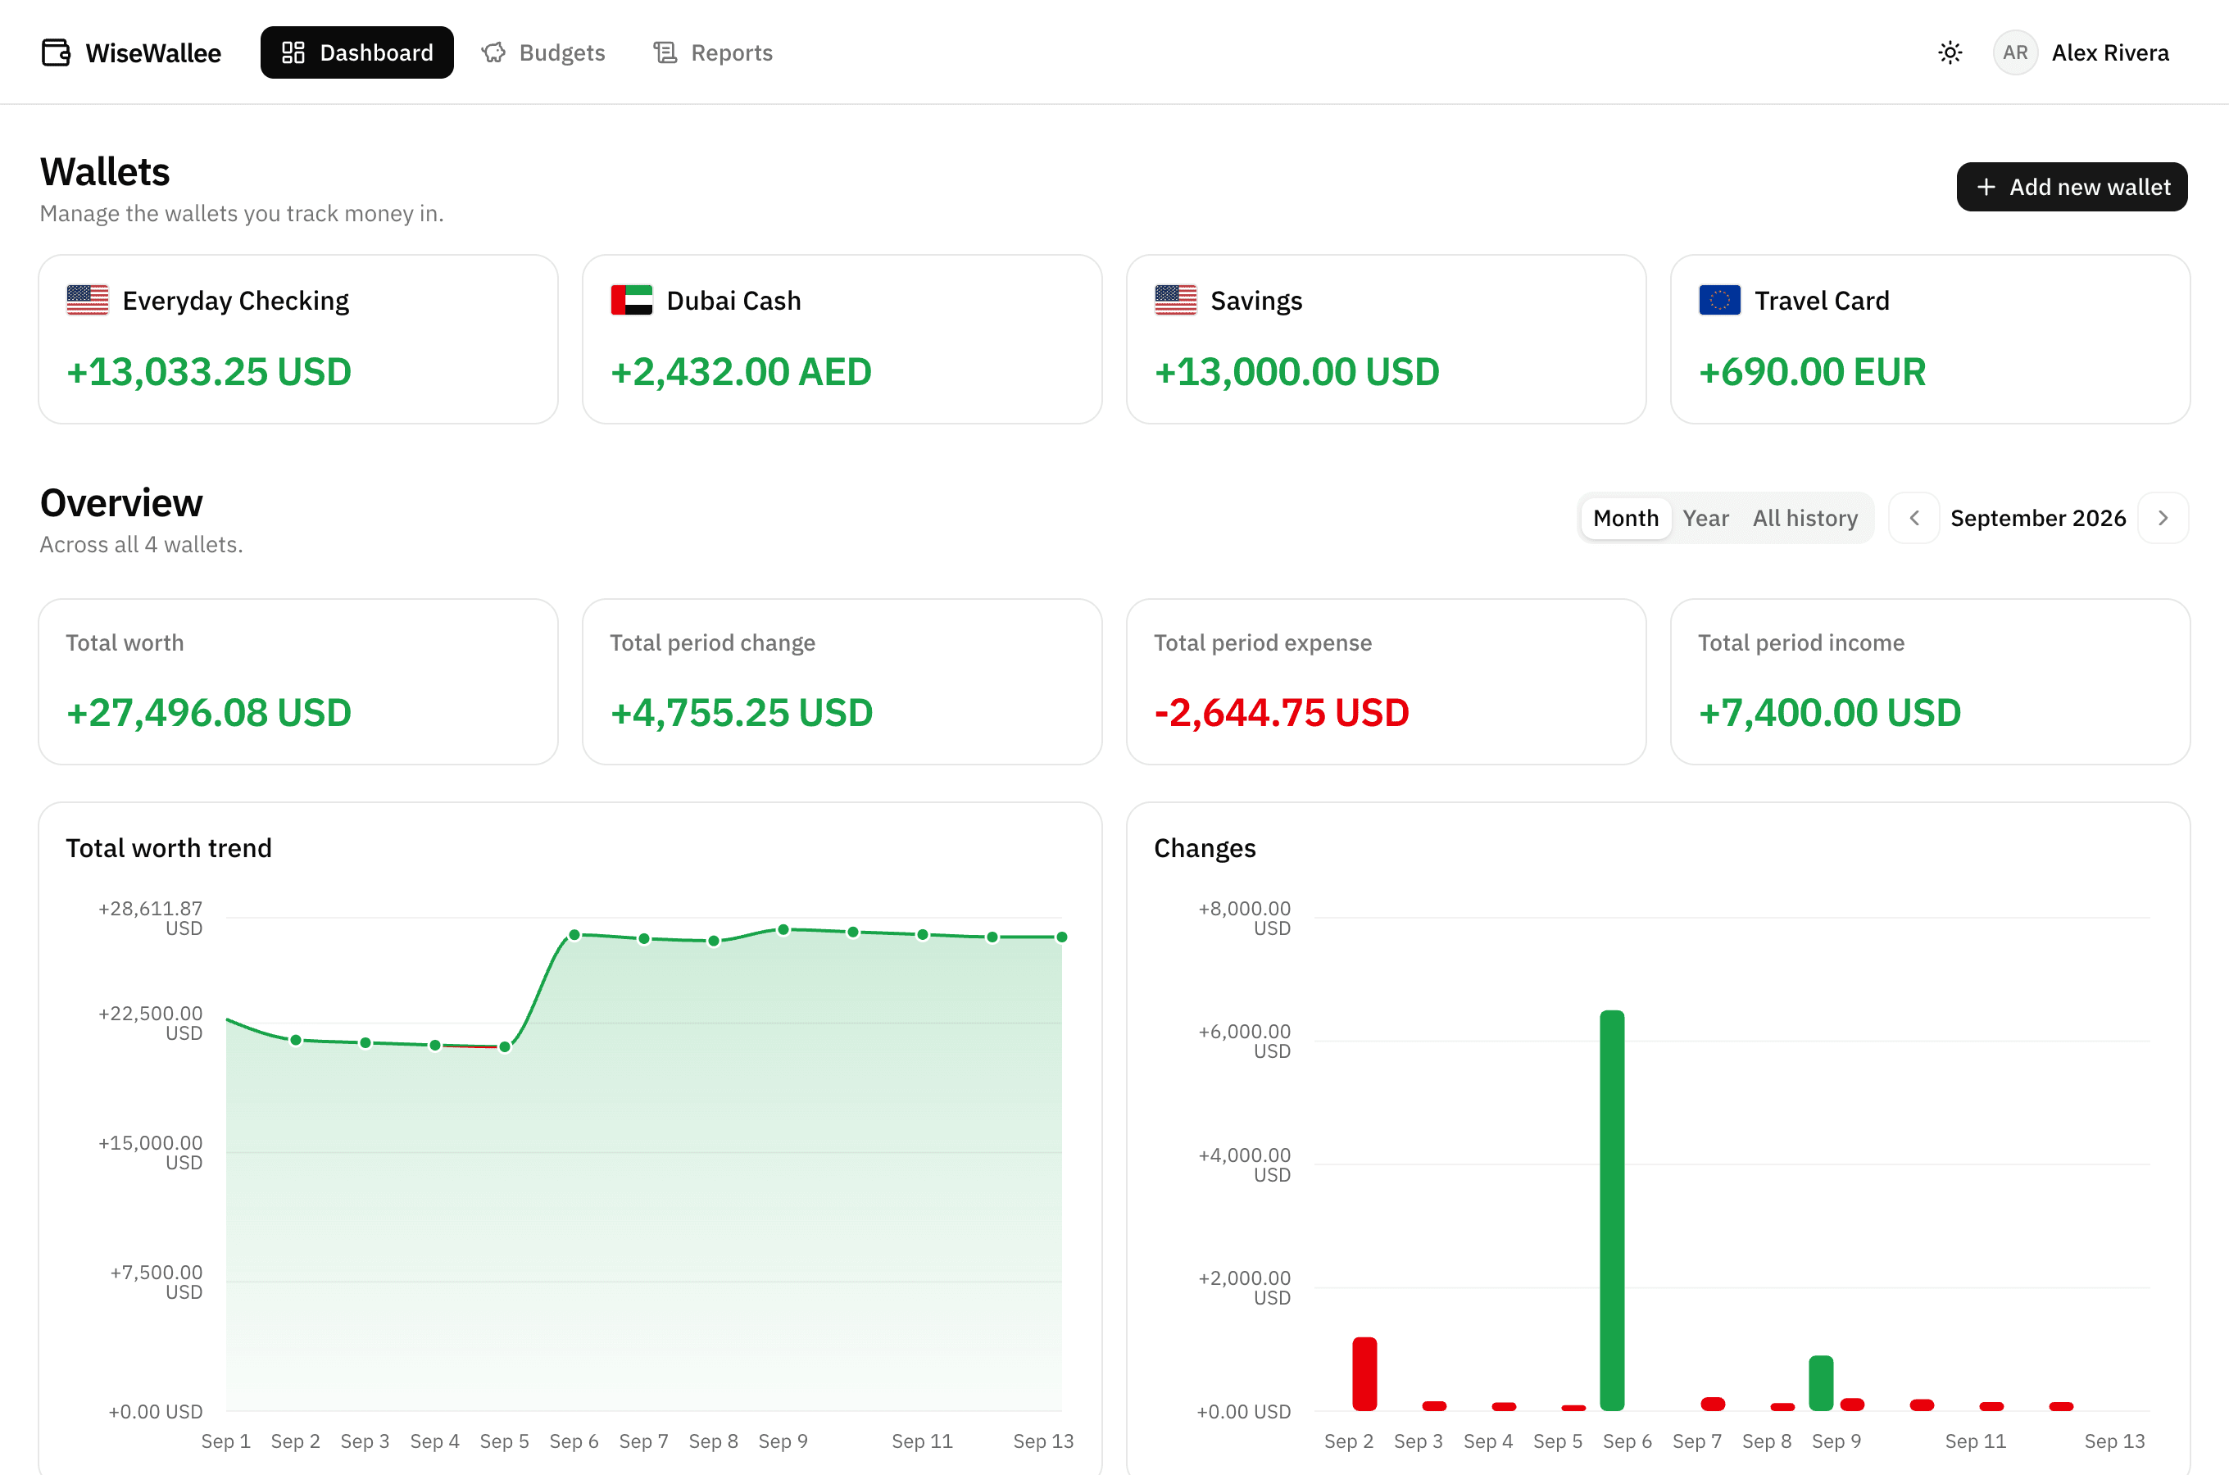This screenshot has height=1475, width=2229.
Task: Select the Year period option
Action: [1705, 519]
